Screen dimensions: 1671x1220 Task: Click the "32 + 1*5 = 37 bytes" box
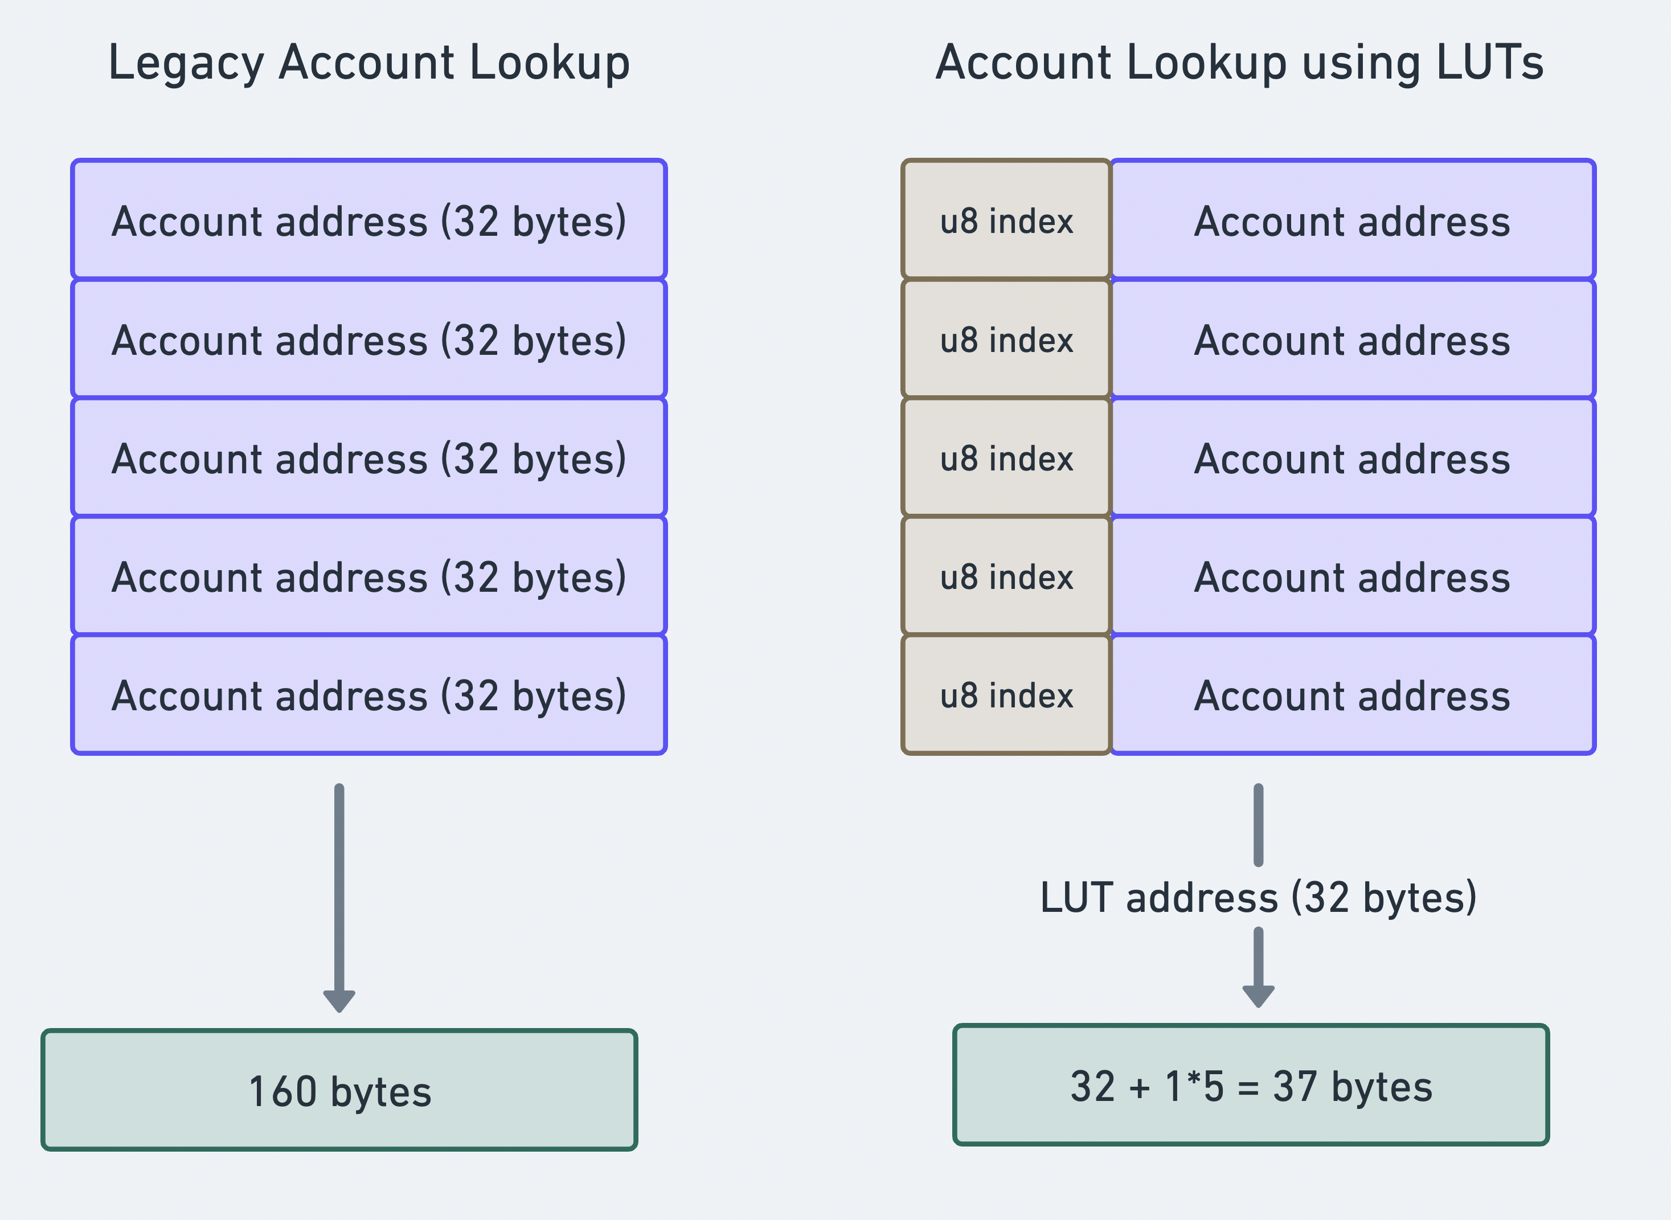click(x=1251, y=1085)
